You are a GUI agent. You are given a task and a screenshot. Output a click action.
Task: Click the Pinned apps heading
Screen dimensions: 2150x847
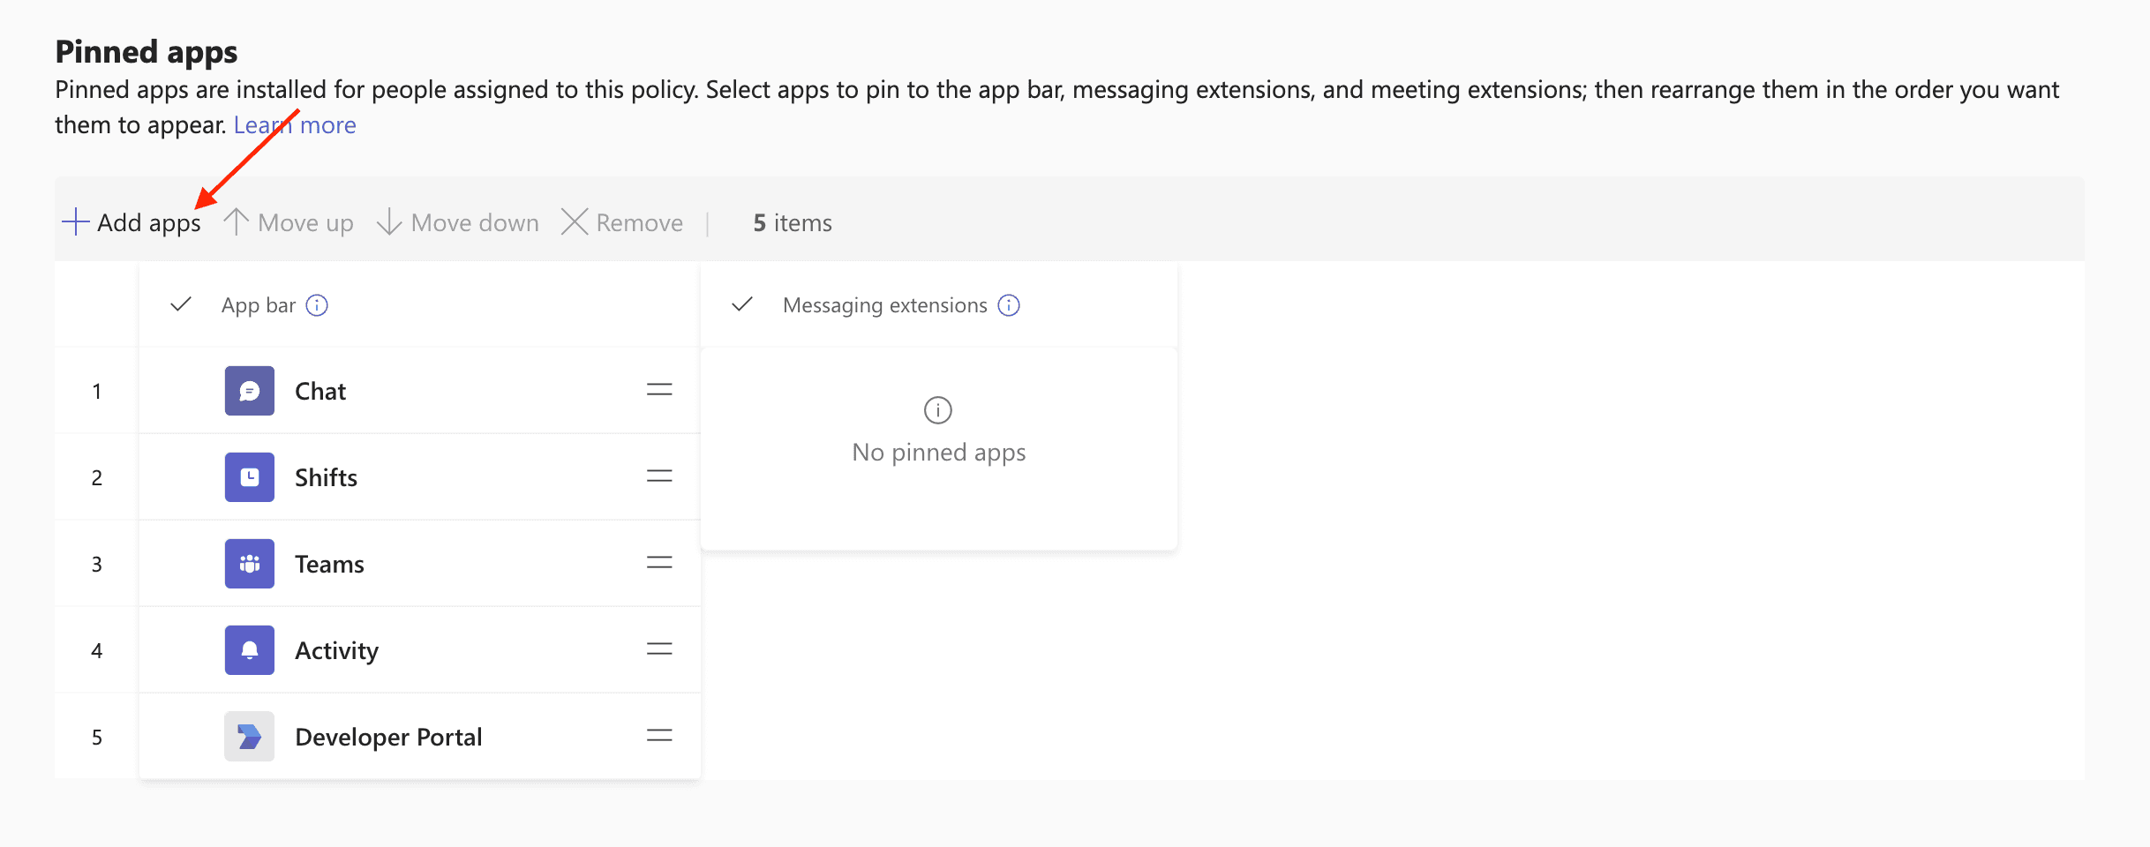147,52
